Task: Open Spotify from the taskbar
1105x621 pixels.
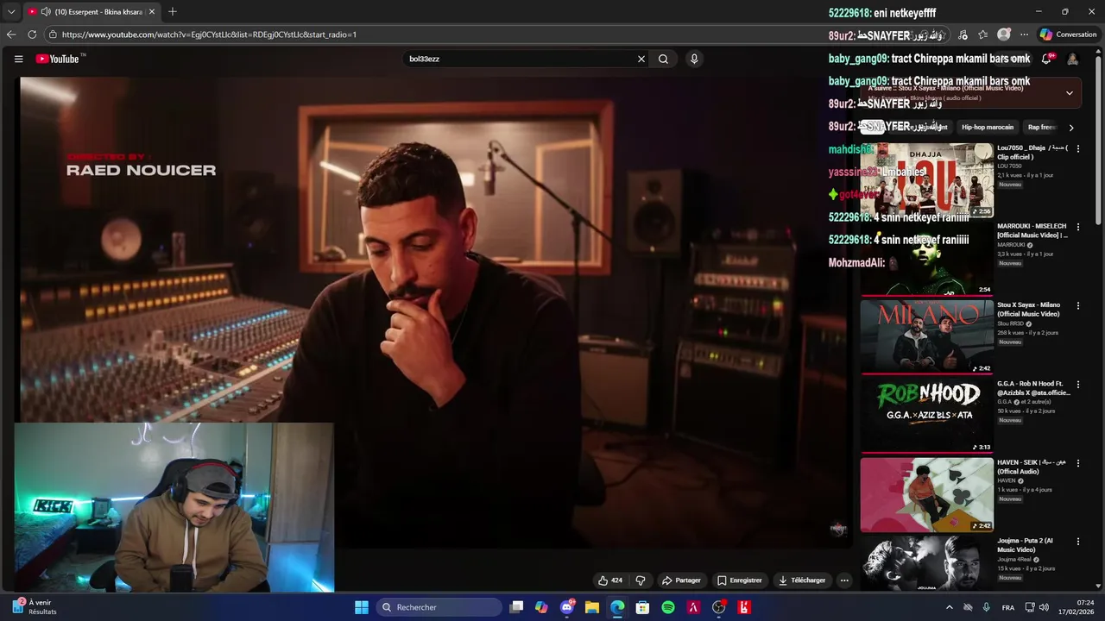Action: click(x=668, y=607)
